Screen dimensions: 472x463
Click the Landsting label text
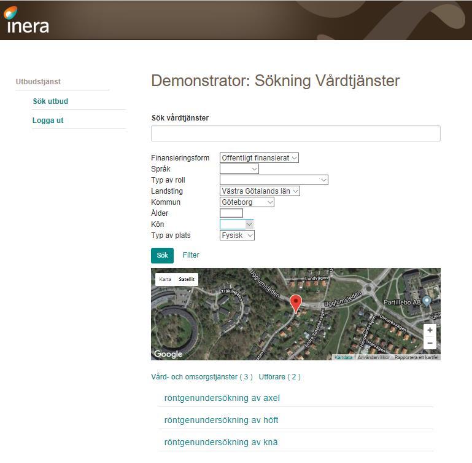point(167,191)
